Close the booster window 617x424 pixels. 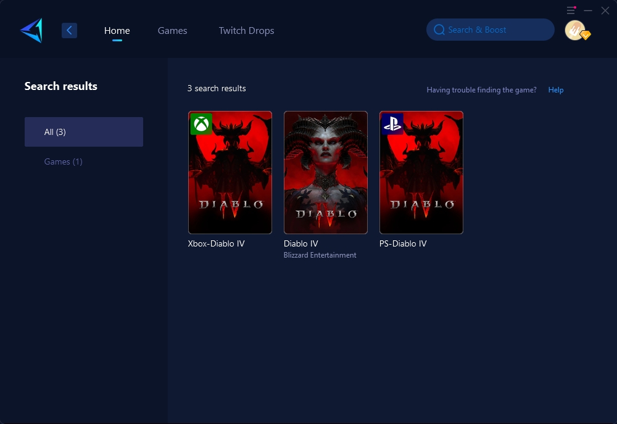point(605,10)
